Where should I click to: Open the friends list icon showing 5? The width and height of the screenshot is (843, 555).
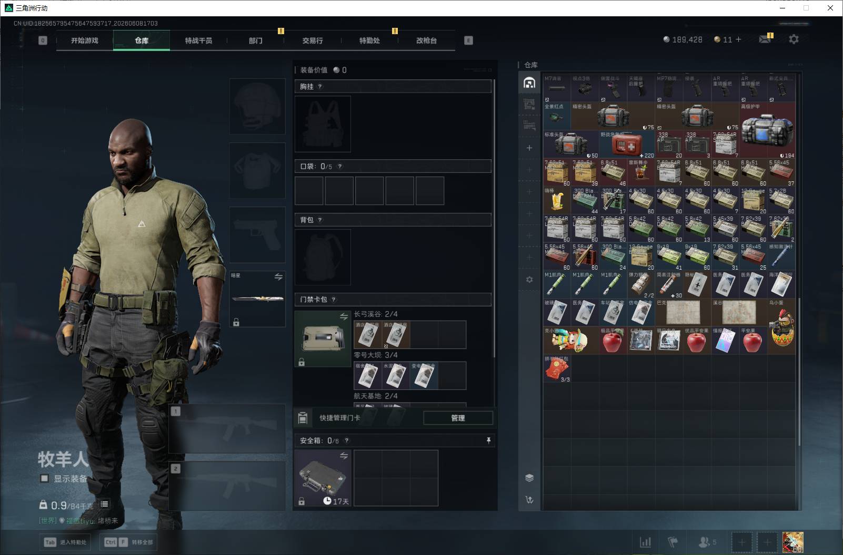tap(707, 542)
